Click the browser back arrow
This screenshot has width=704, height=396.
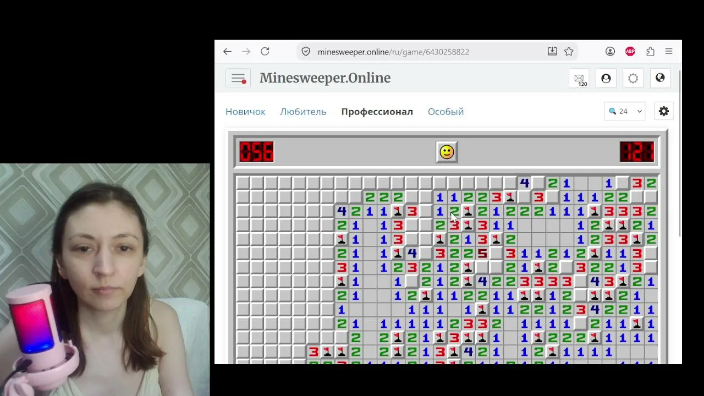pos(227,52)
